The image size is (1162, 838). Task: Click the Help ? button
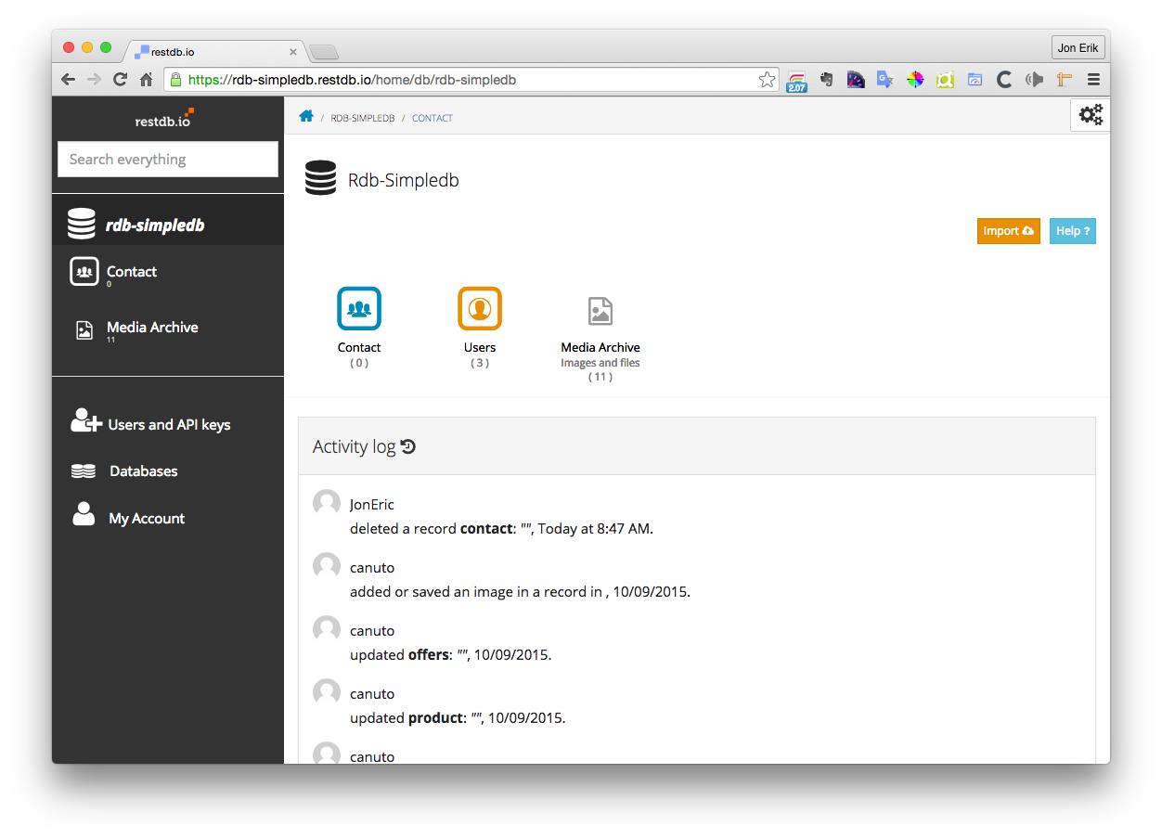click(1072, 231)
